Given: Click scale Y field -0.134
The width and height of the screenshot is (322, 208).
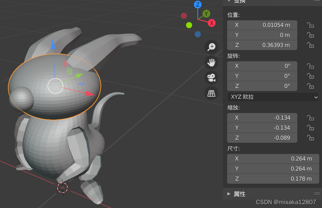Looking at the screenshot, I should [262, 128].
